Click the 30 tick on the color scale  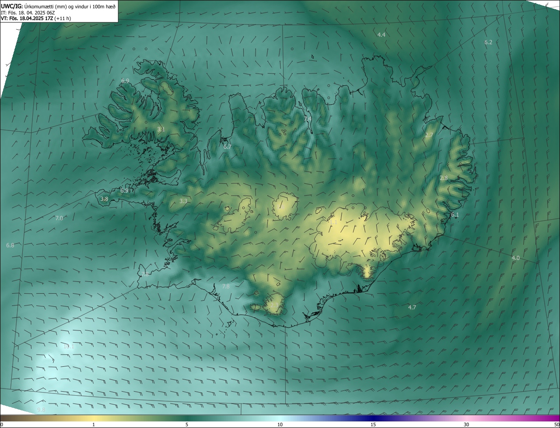click(466, 424)
